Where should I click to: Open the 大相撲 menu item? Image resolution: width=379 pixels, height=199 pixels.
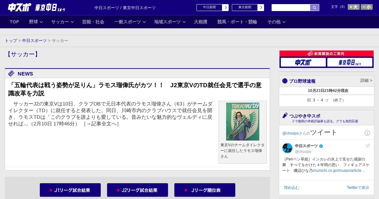click(x=201, y=22)
